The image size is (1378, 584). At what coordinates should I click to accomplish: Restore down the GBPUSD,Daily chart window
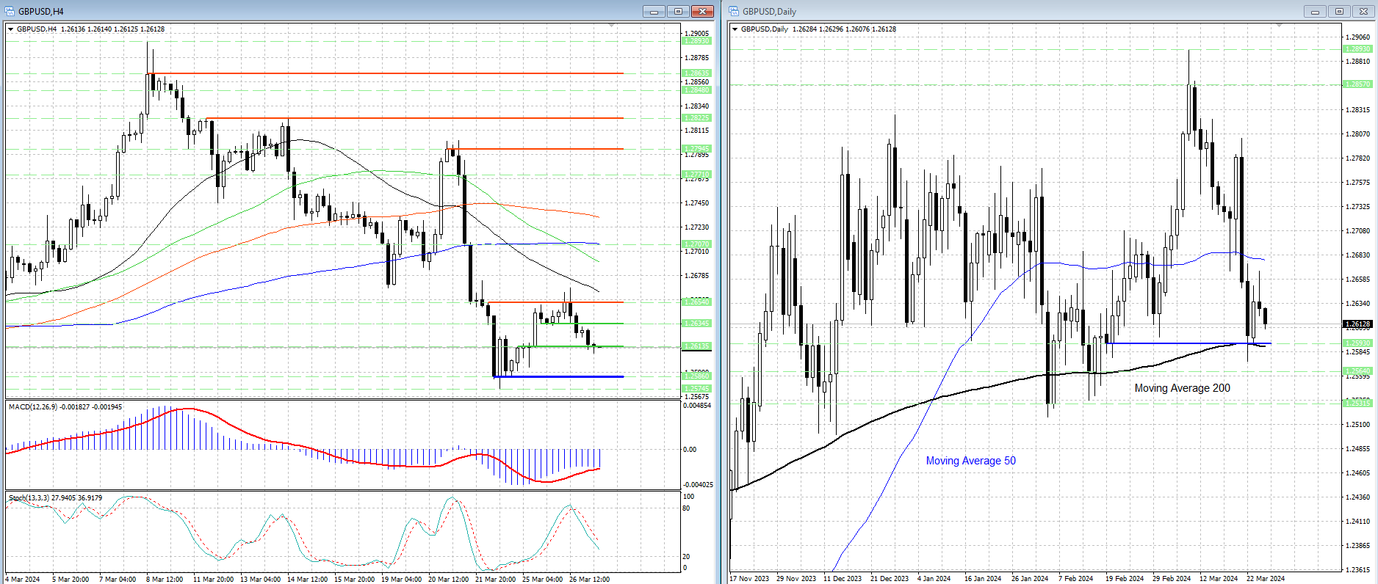tap(1339, 11)
